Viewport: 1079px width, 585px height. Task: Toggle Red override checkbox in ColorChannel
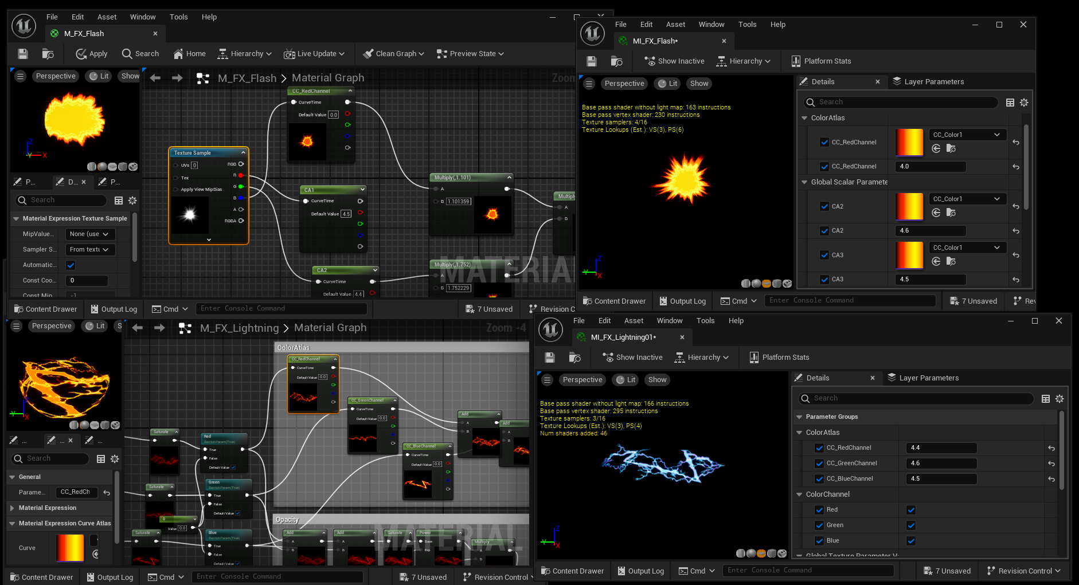[x=819, y=510]
